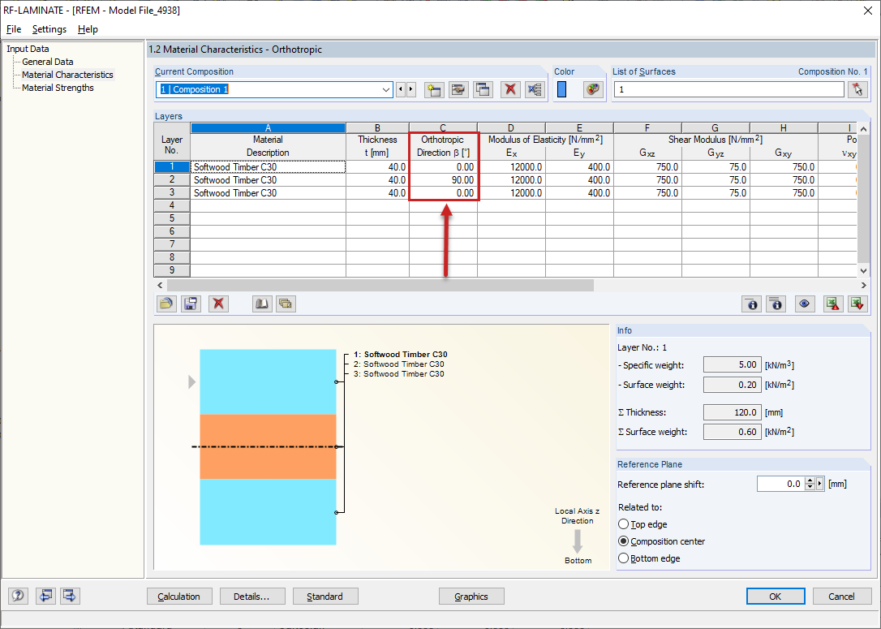Select Material Strengths tree item

coord(58,88)
